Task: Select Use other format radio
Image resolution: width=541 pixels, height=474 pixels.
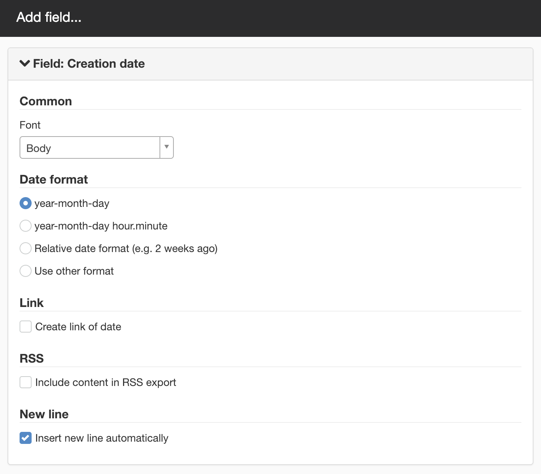Action: (x=25, y=271)
